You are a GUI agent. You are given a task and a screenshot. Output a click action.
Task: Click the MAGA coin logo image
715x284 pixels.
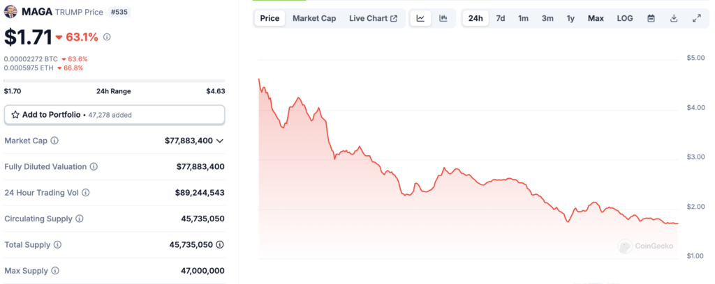[10, 12]
